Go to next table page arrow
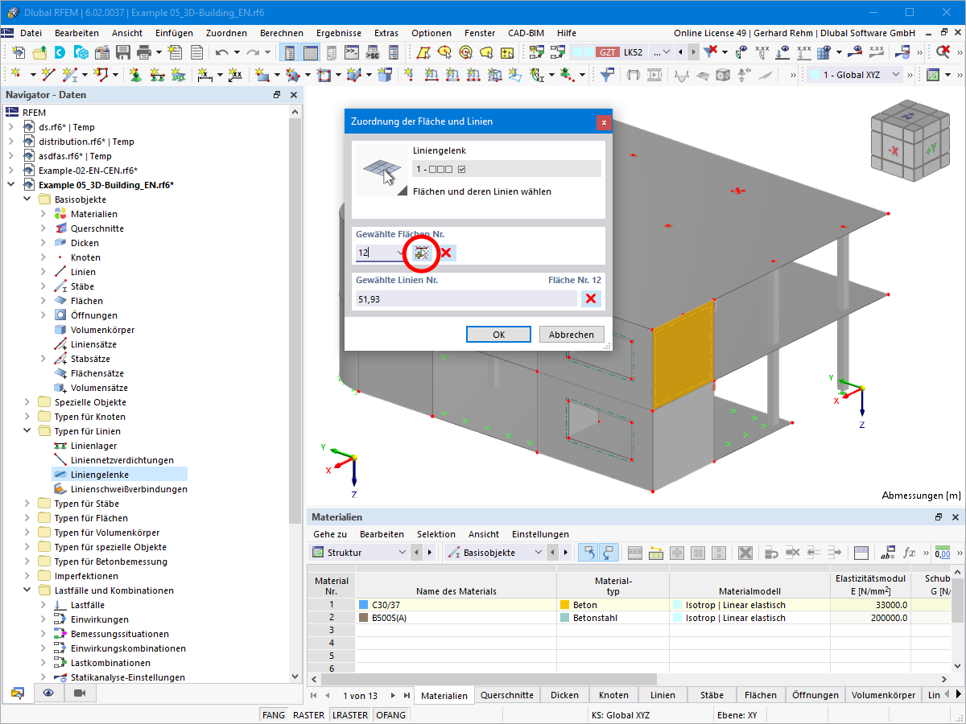This screenshot has width=966, height=724. pyautogui.click(x=393, y=695)
